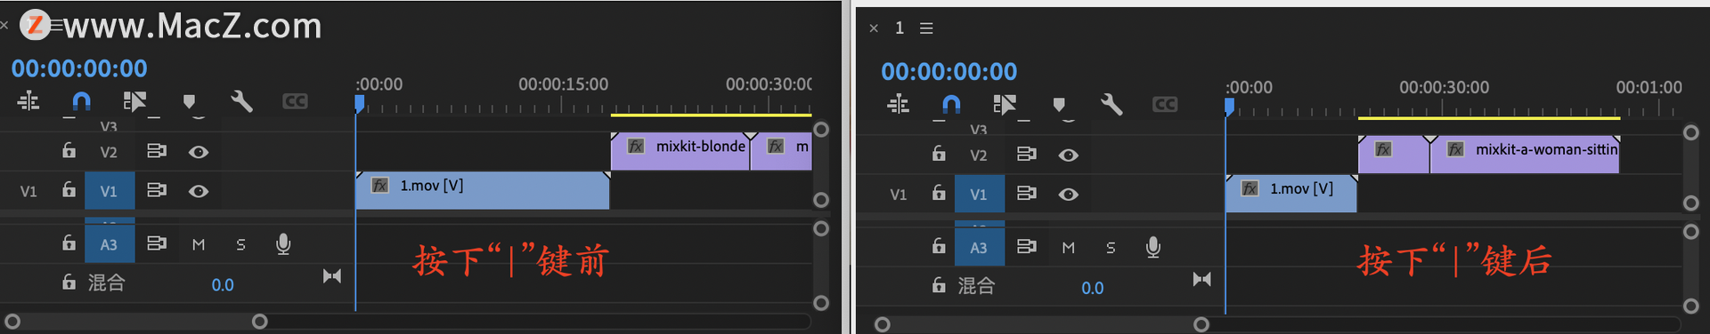
Task: Enable the CC captions icon in right timeline
Action: [1165, 105]
